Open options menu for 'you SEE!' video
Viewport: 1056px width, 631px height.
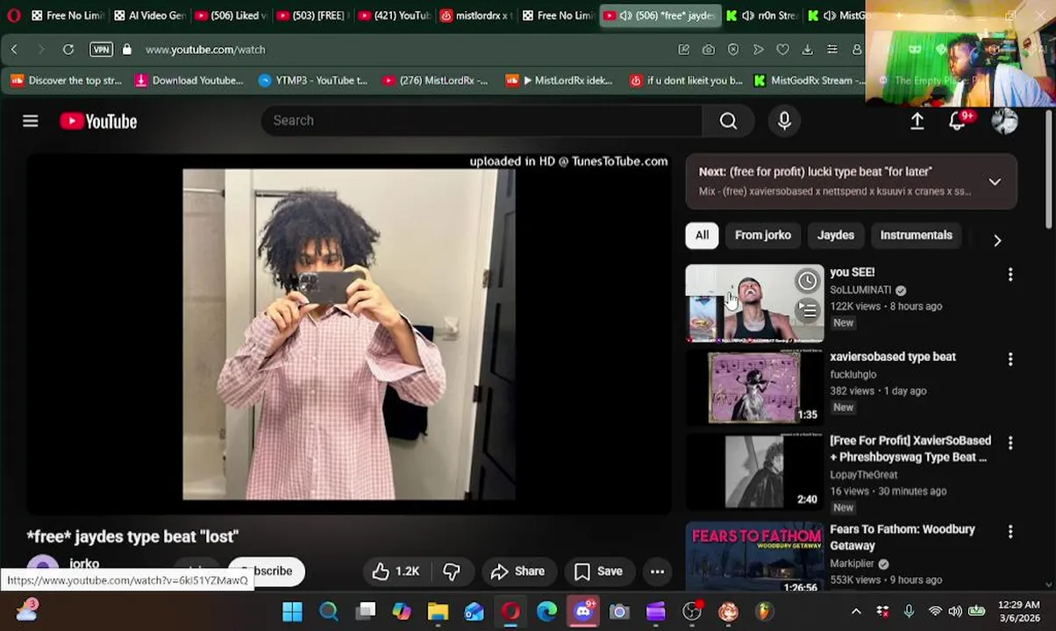[x=1010, y=274]
